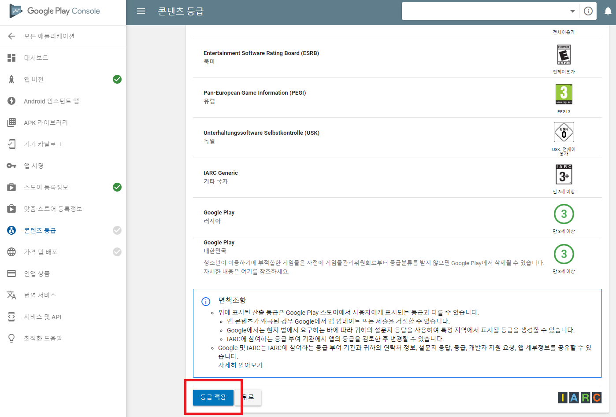Click the 뒤로 button
Image resolution: width=616 pixels, height=417 pixels.
click(x=249, y=397)
